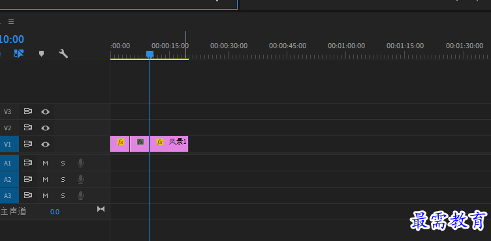Select the middle clip with gray fx badge
The width and height of the screenshot is (491, 241).
[139, 144]
